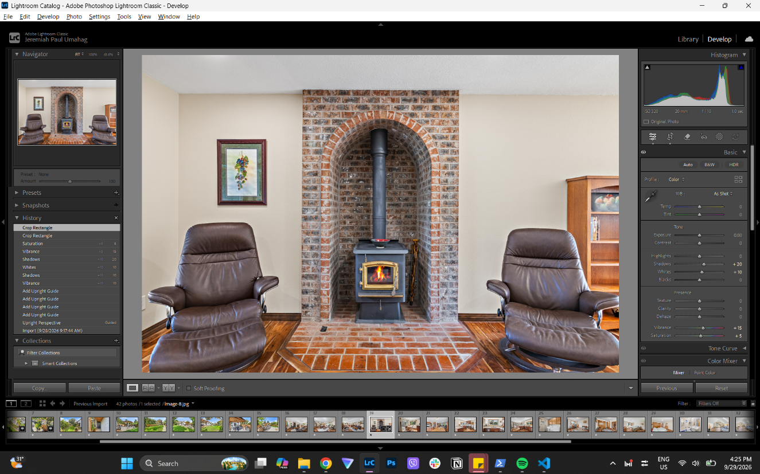Switch to Loupe view mode icon
The height and width of the screenshot is (474, 760).
point(132,388)
